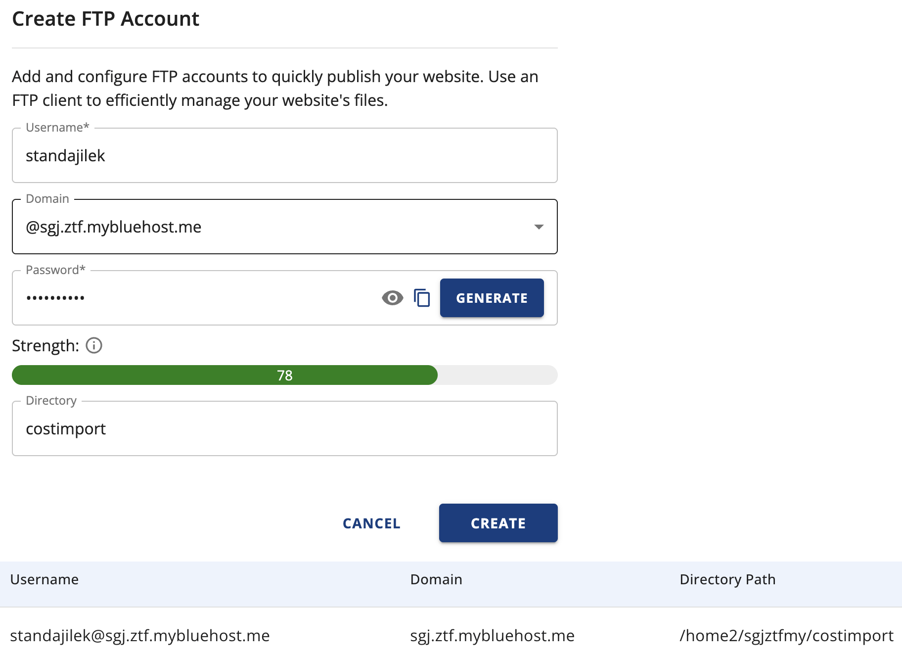Click into the masked Password field
The height and width of the screenshot is (657, 902).
[x=198, y=298]
